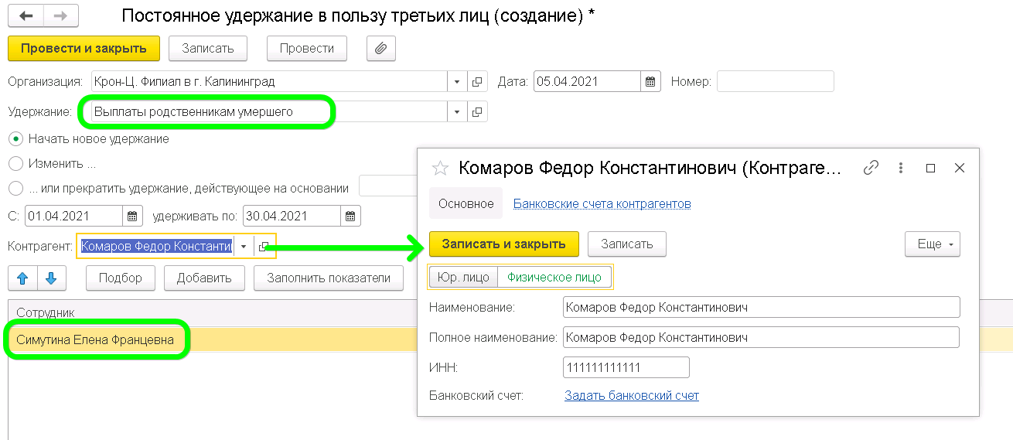Click the Записать button in the main document
Image resolution: width=1013 pixels, height=440 pixels.
pyautogui.click(x=207, y=48)
